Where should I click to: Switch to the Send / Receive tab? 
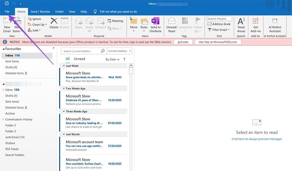[x=40, y=12]
